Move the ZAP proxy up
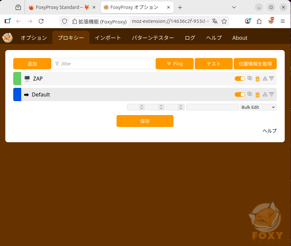Image resolution: width=291 pixels, height=246 pixels. (x=265, y=79)
